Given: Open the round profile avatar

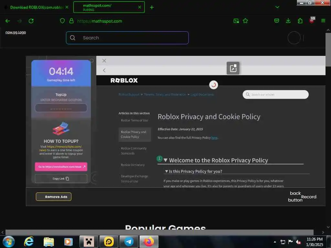Looking at the screenshot, I should coord(294,38).
